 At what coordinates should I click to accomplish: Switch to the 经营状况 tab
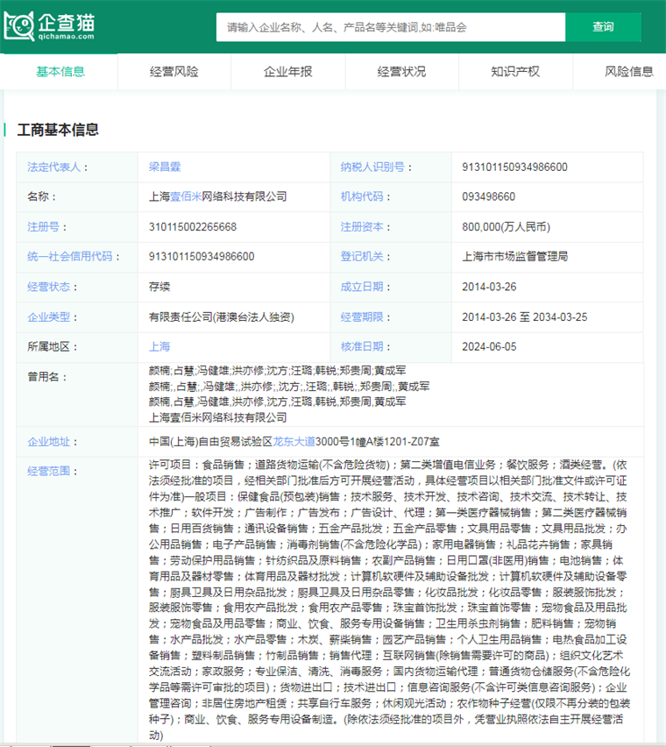click(x=401, y=72)
